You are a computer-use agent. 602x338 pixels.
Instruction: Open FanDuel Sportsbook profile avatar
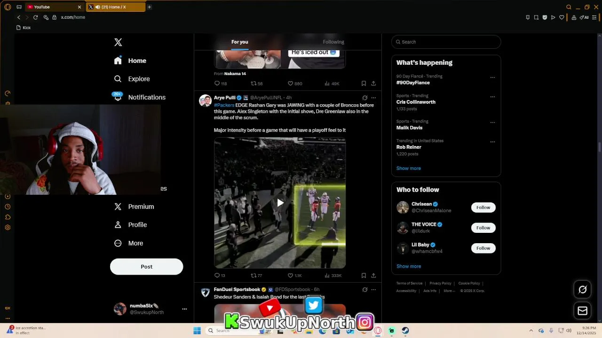pos(205,292)
